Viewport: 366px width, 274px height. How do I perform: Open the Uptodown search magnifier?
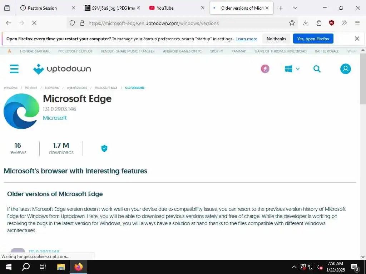(x=317, y=69)
